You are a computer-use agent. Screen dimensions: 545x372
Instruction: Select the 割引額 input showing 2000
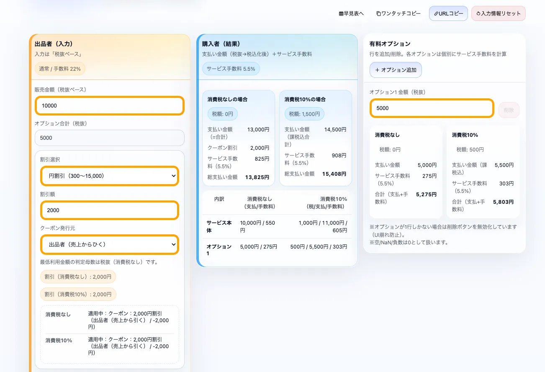(x=110, y=210)
